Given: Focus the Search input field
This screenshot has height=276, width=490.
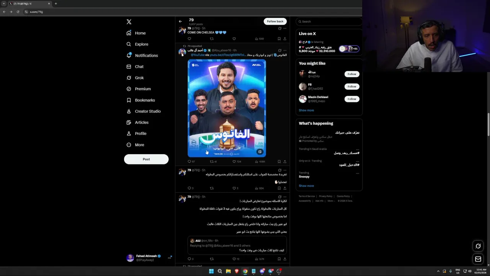Looking at the screenshot, I should coord(329,21).
